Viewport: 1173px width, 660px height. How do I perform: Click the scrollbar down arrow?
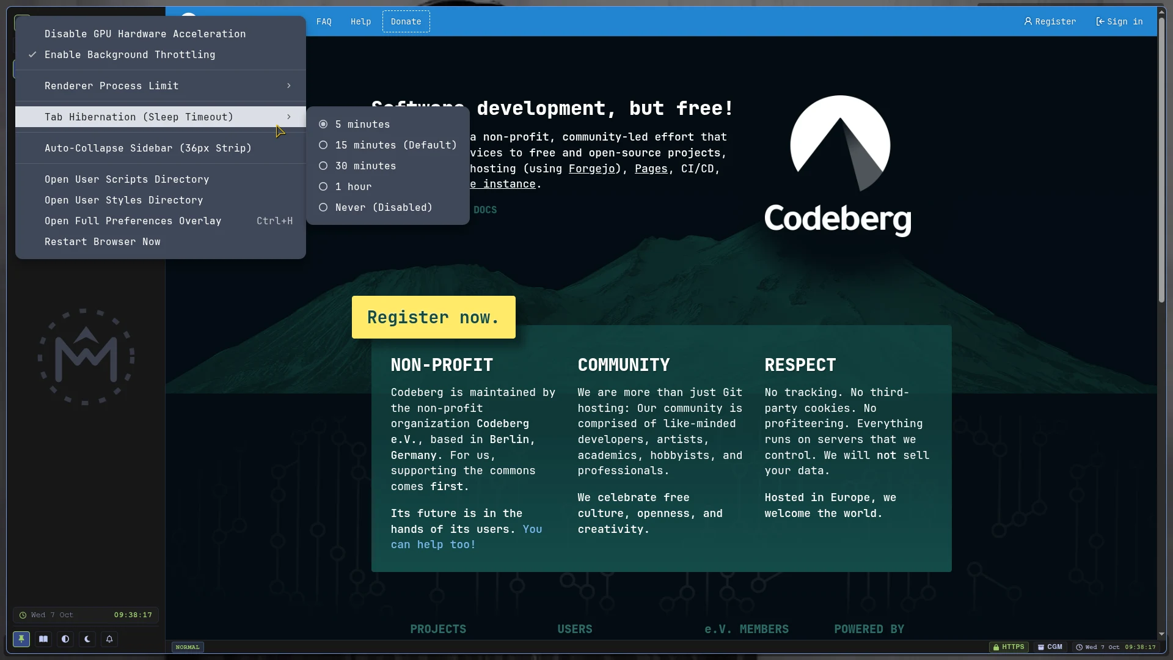tap(1161, 634)
